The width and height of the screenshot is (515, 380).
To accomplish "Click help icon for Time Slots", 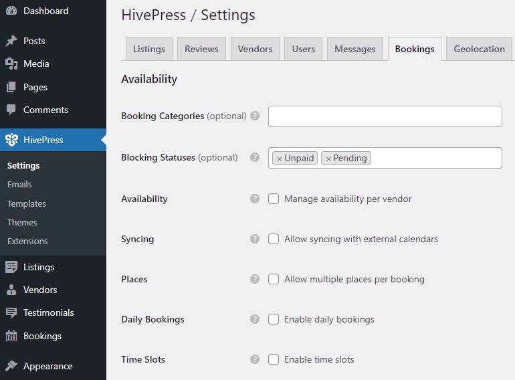I will (255, 359).
